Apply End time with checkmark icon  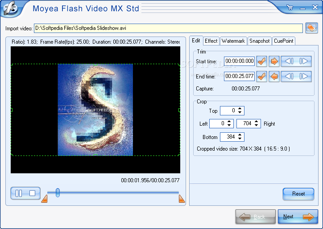coord(261,77)
